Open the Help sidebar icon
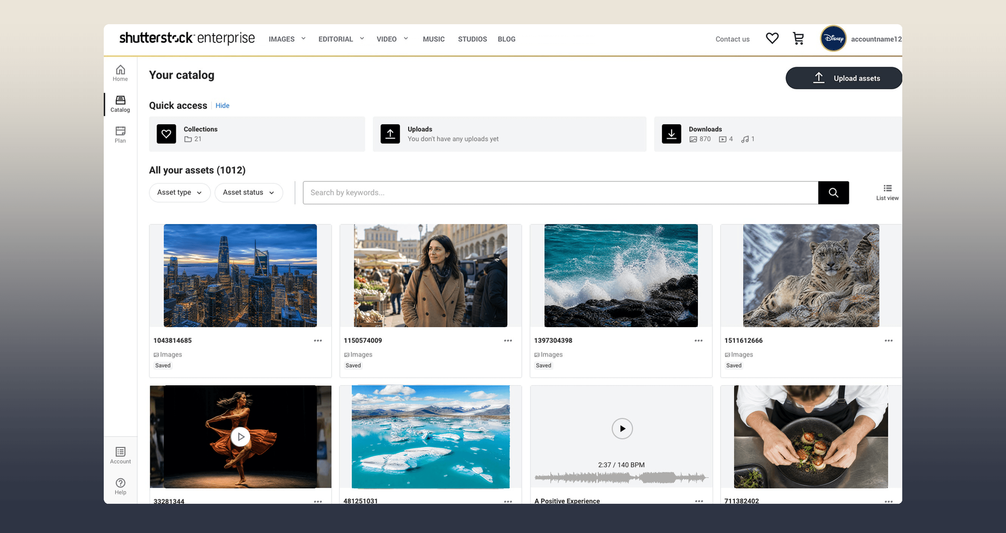This screenshot has height=533, width=1006. (x=120, y=486)
